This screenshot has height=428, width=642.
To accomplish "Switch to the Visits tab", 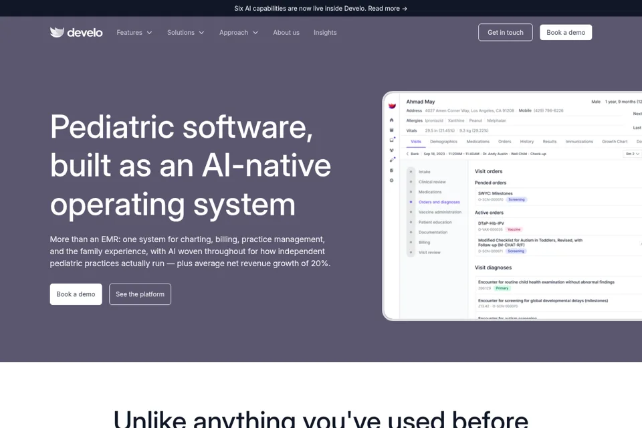I will tap(416, 142).
